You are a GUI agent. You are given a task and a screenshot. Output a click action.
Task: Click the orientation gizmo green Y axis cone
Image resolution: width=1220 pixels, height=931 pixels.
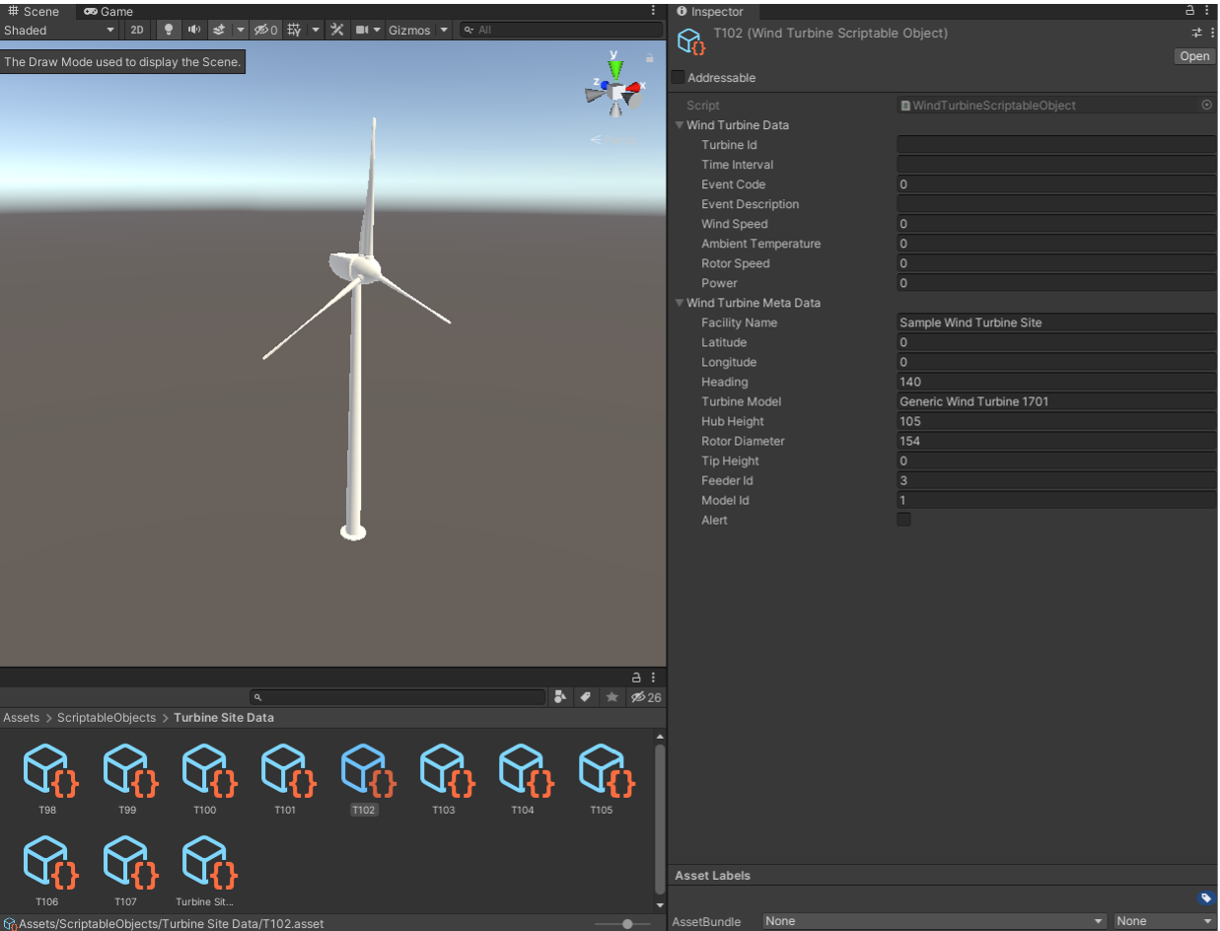615,69
